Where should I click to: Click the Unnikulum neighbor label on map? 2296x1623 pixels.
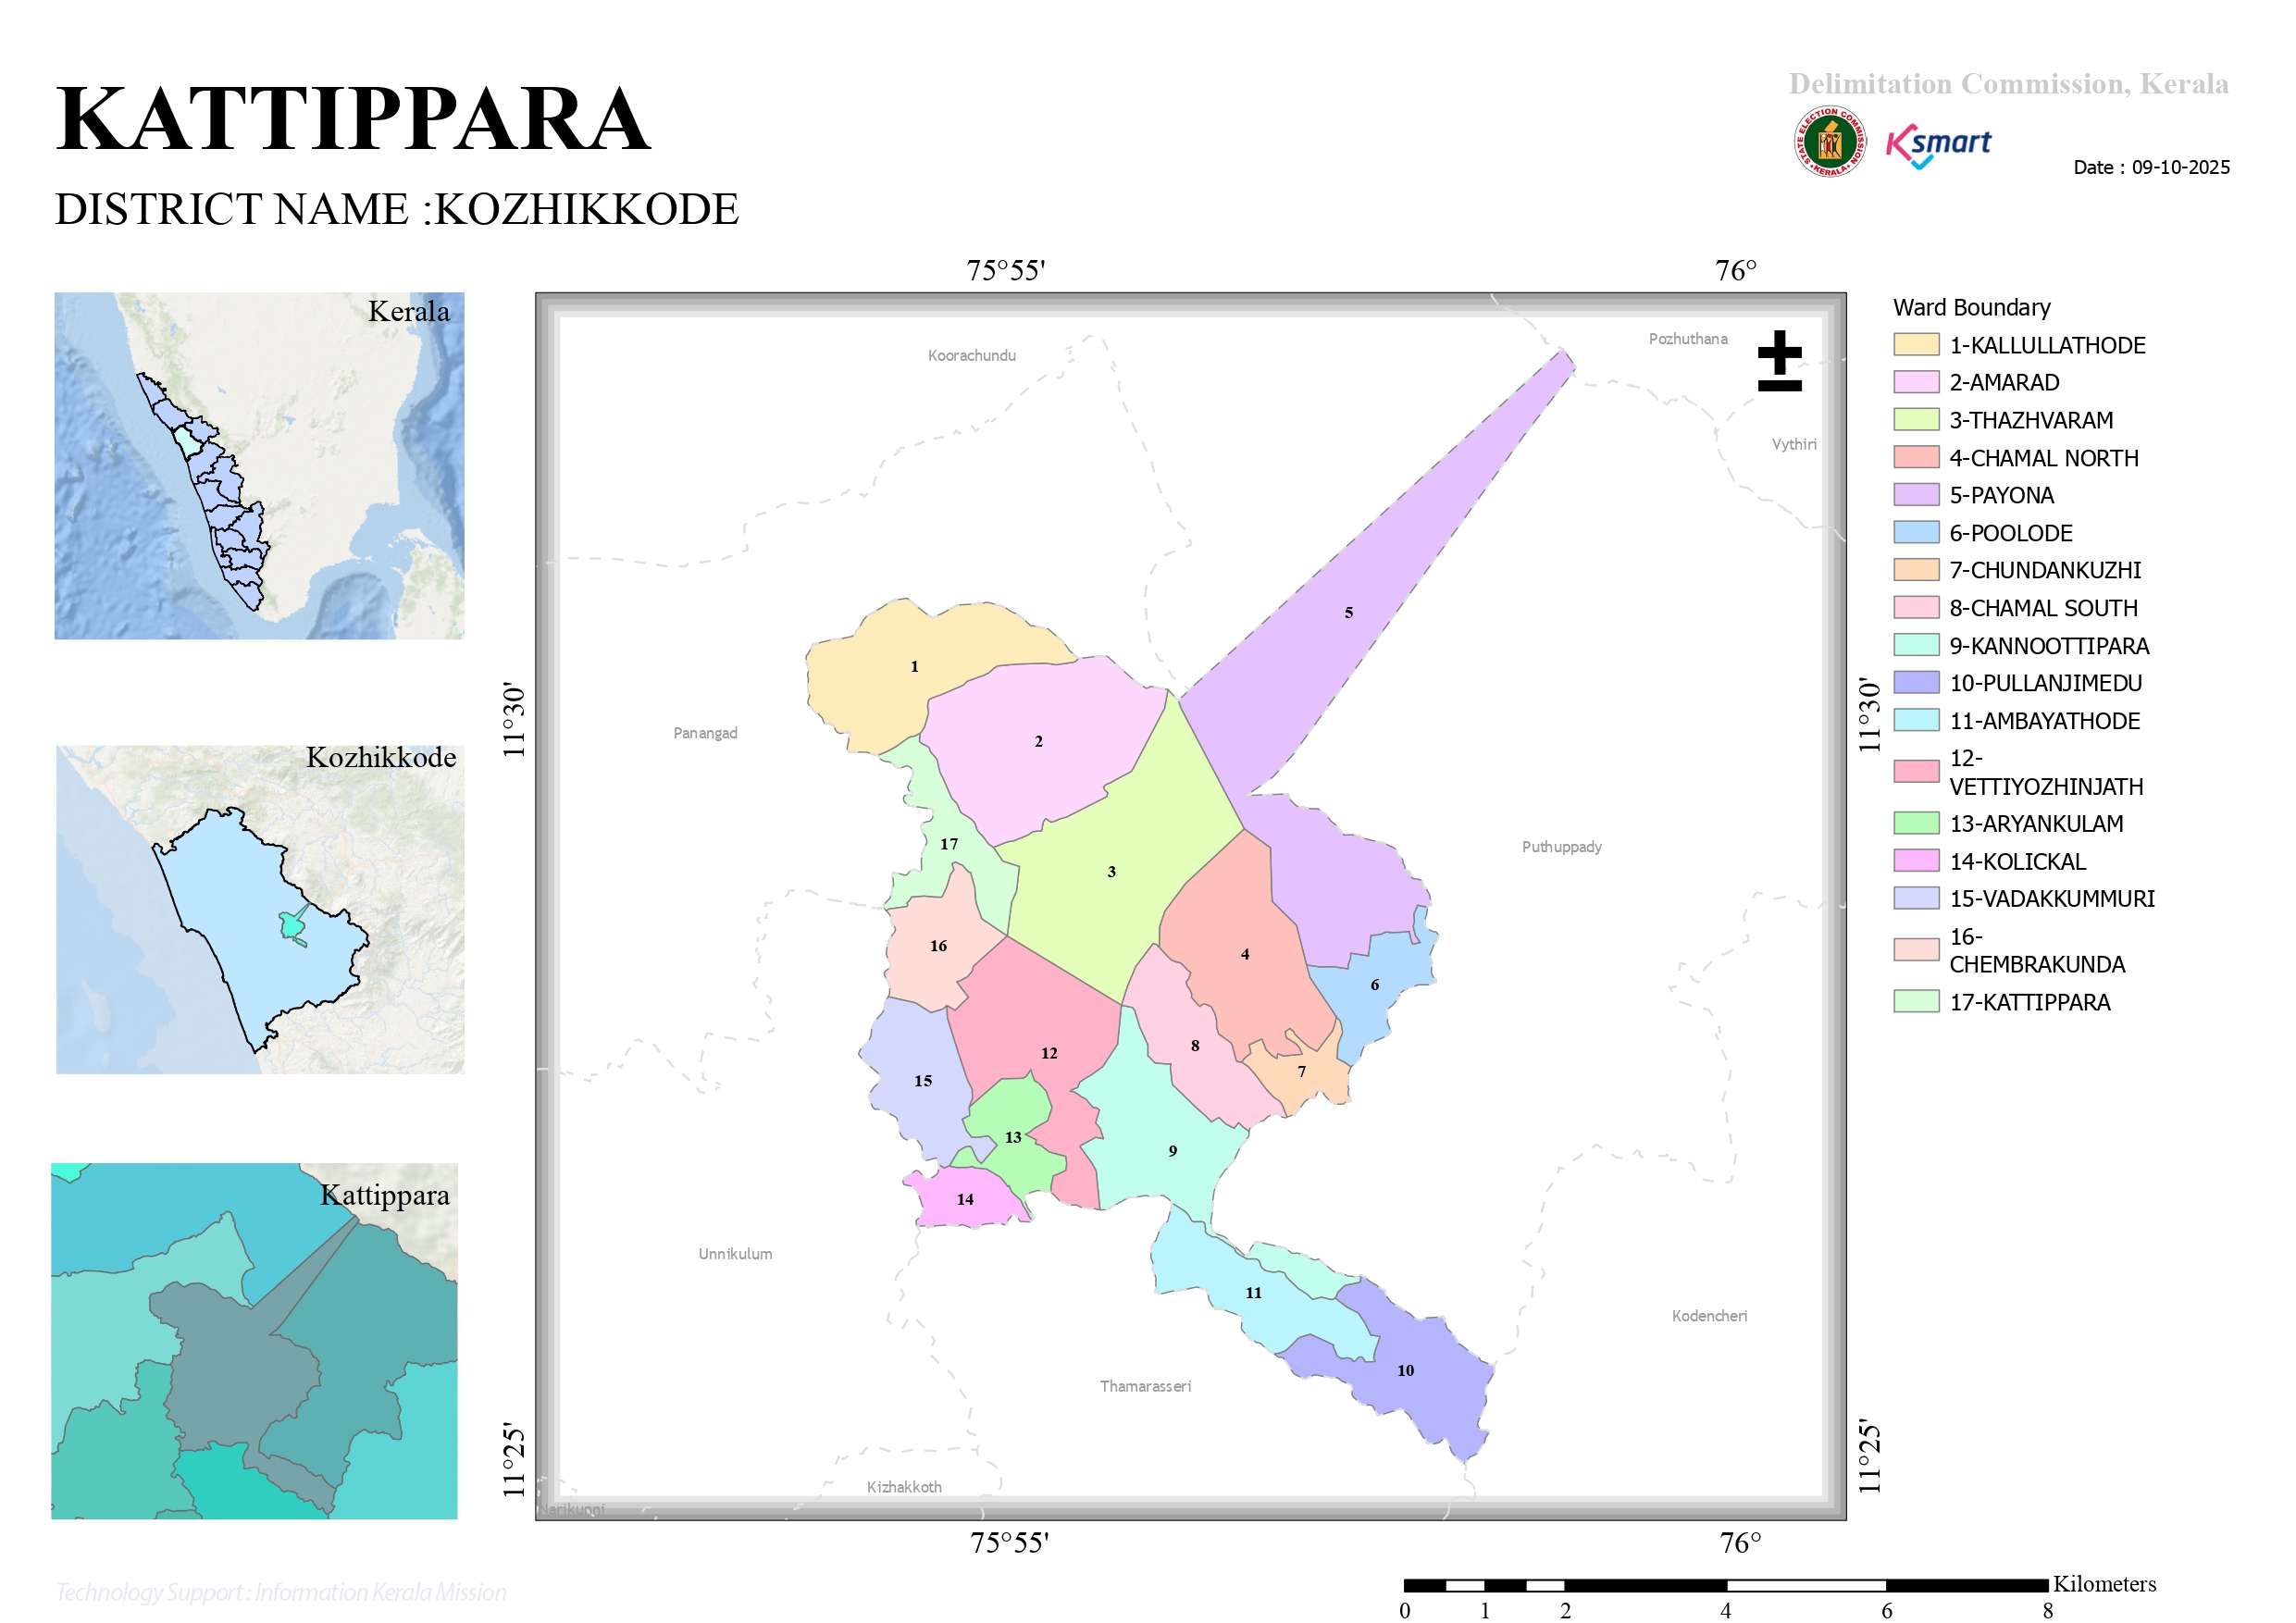coord(735,1254)
